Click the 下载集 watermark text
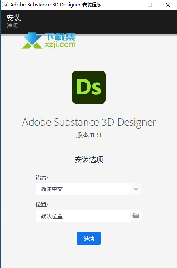177x268 pixels. [x=60, y=37]
